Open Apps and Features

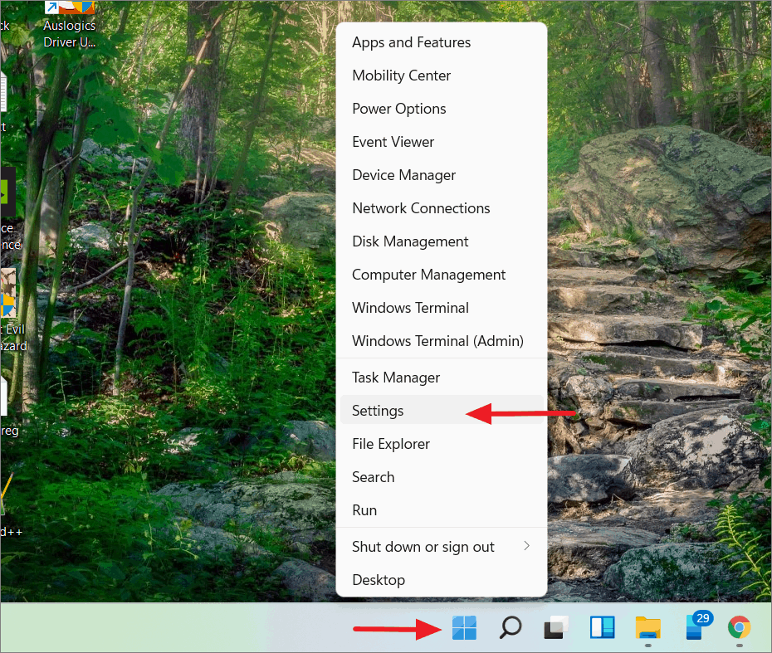pyautogui.click(x=411, y=42)
